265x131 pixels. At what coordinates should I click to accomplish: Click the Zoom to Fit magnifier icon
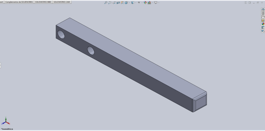(106, 3)
